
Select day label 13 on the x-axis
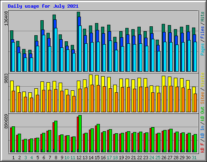click(x=85, y=158)
